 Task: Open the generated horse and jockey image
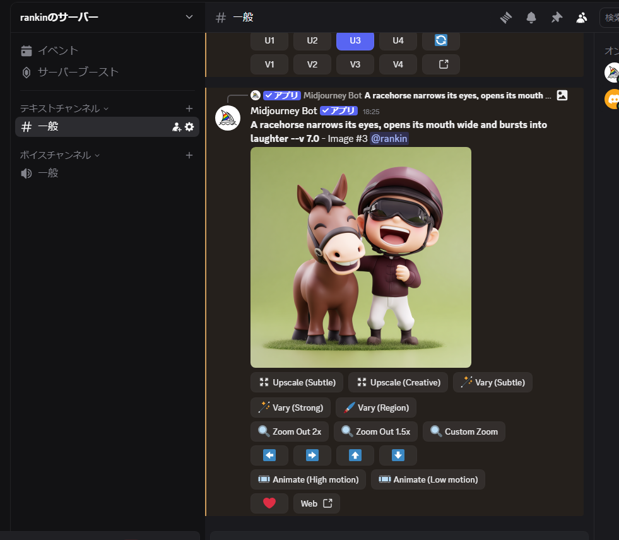tap(360, 257)
